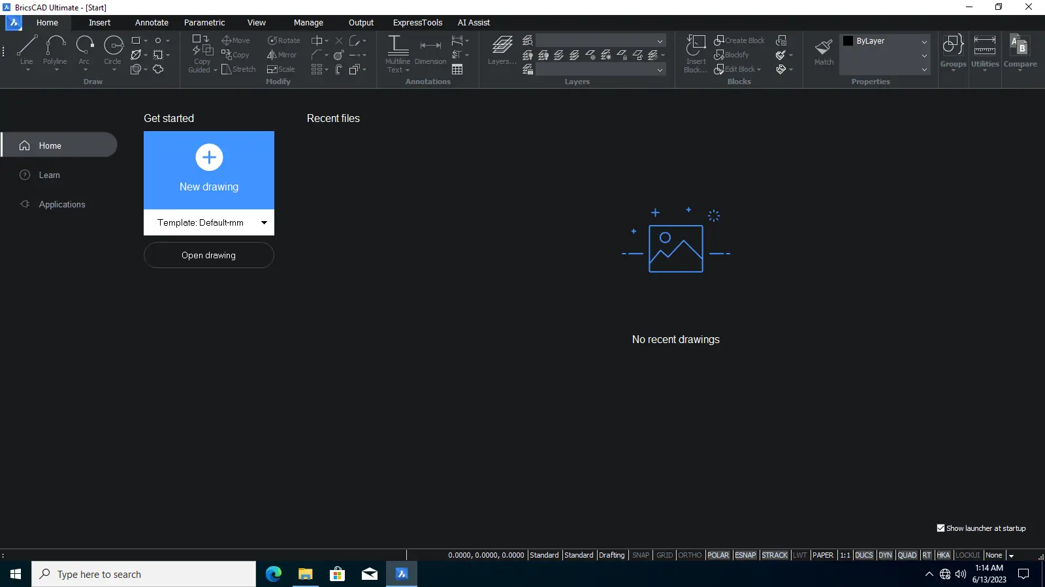
Task: Toggle GRID display in status bar
Action: coord(664,555)
